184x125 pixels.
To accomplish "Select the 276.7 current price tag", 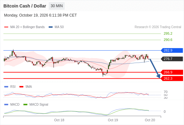I will coord(172,59).
